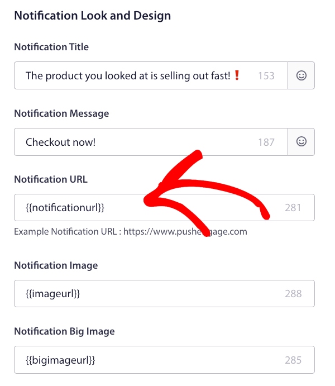Focus the Notification Message field with 'Checkout now!'
The image size is (335, 386).
(140, 142)
